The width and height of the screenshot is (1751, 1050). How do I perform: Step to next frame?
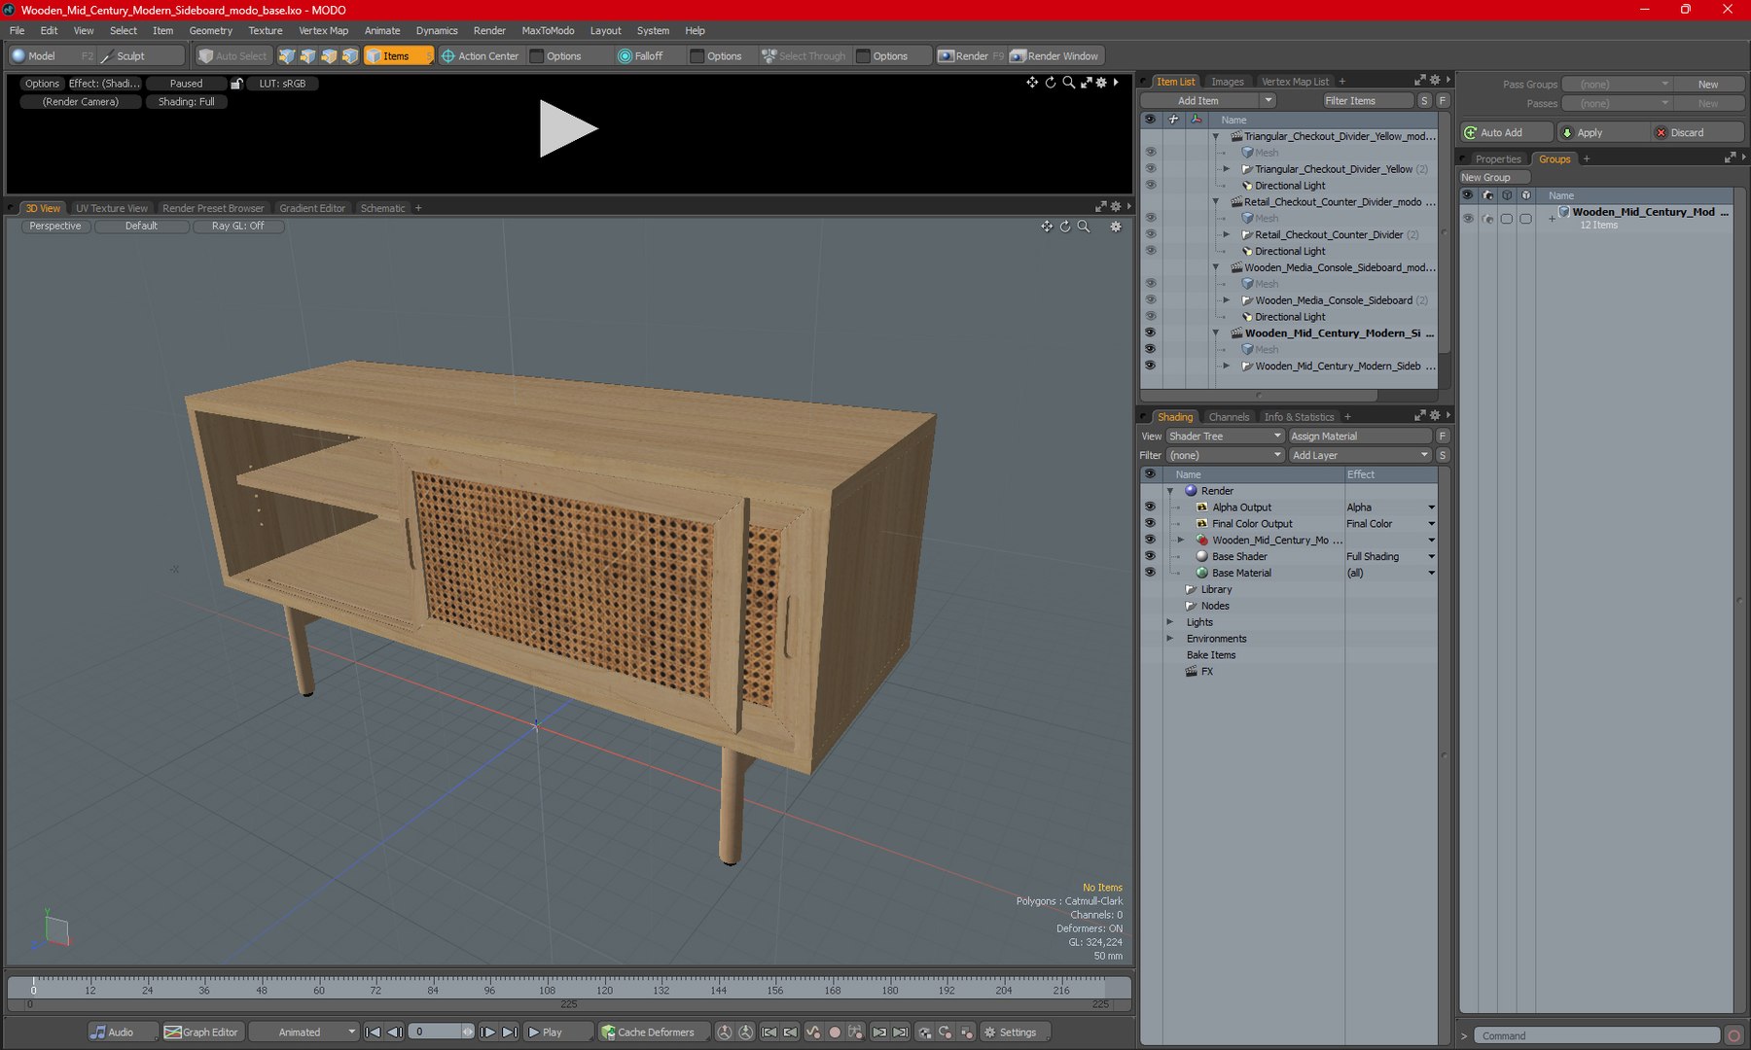(x=488, y=1032)
